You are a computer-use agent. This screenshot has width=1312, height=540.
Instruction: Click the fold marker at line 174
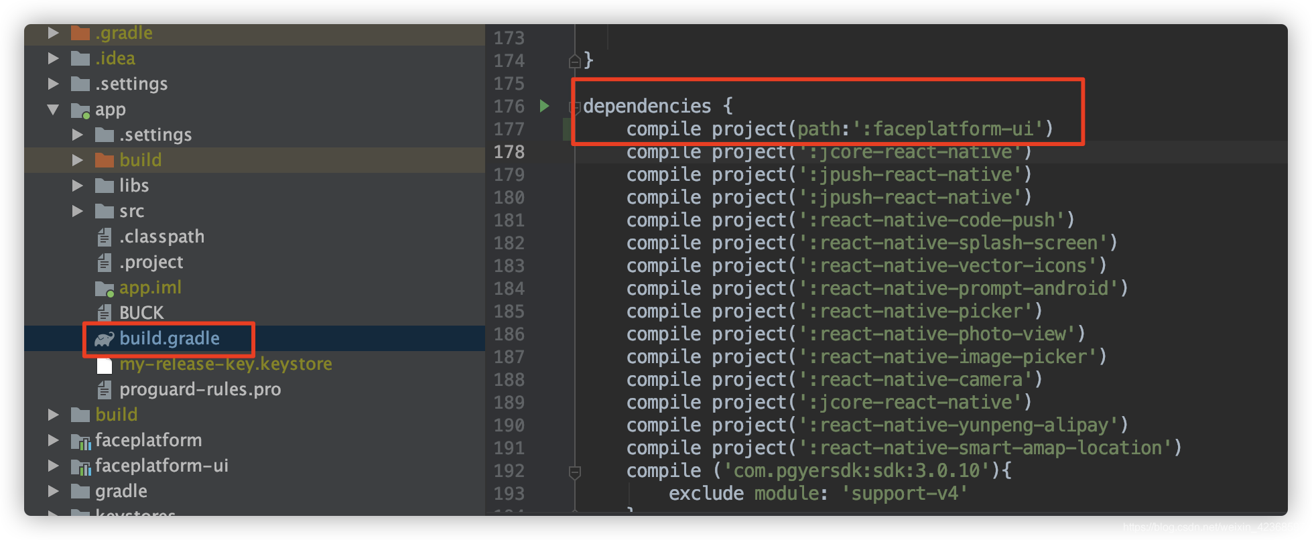click(x=574, y=62)
